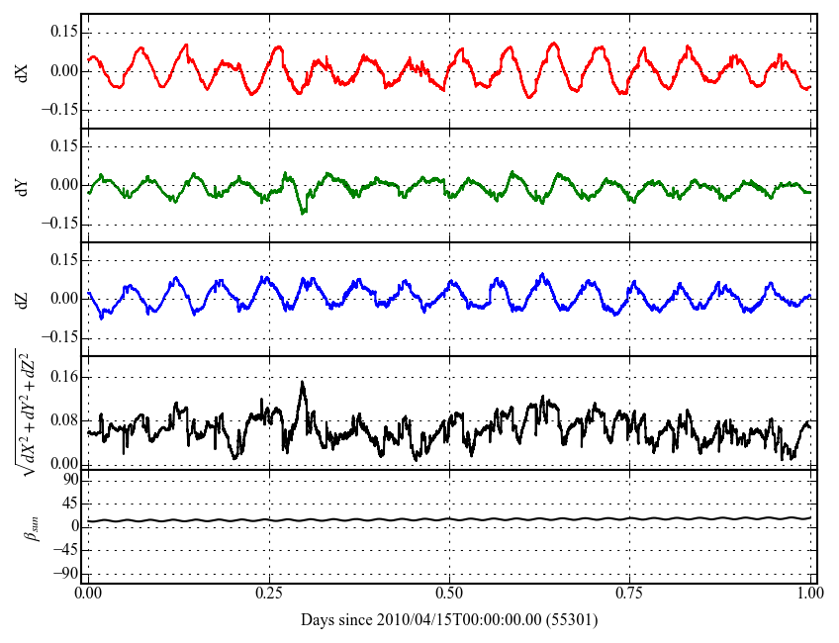Click the dX y-axis label
839x643 pixels.
(x=22, y=71)
